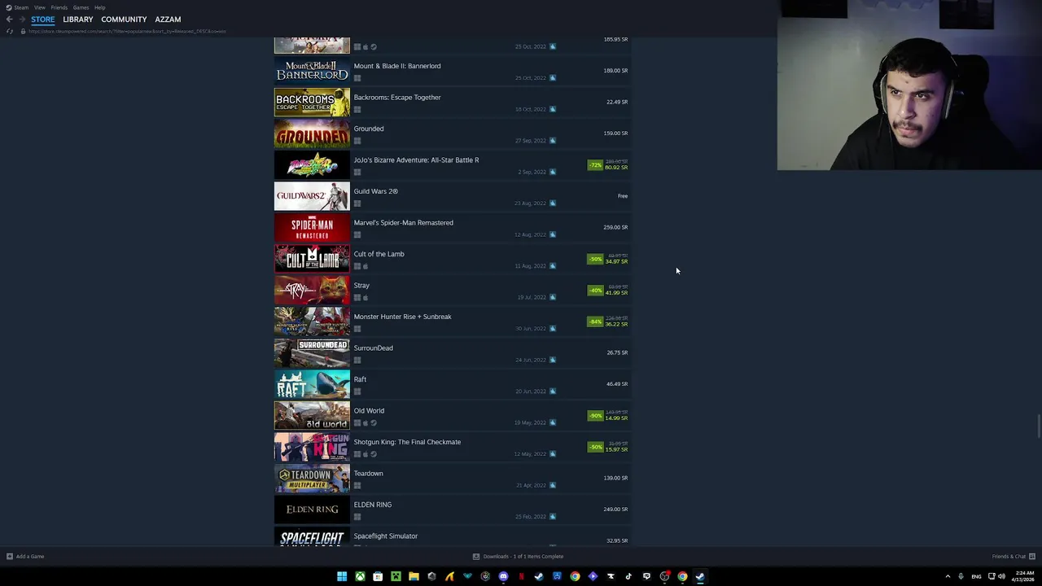This screenshot has height=586, width=1042.
Task: Click the 249.00 SR price of ELDEN RING
Action: [x=615, y=509]
